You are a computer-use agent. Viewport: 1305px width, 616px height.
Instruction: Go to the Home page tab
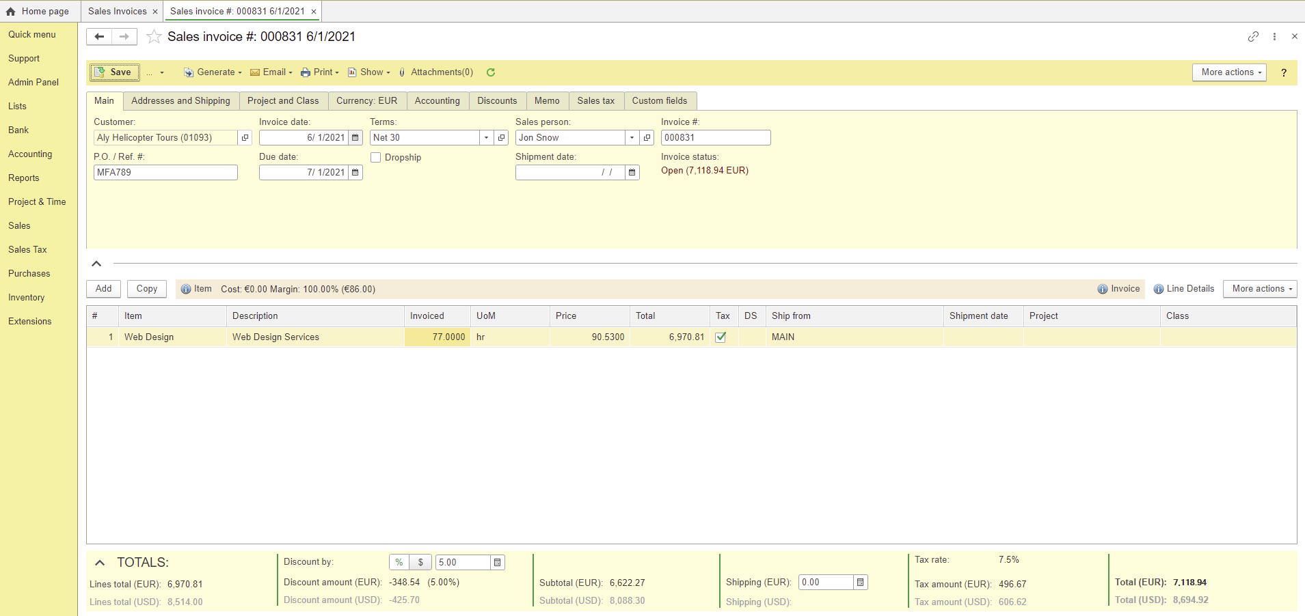point(38,12)
